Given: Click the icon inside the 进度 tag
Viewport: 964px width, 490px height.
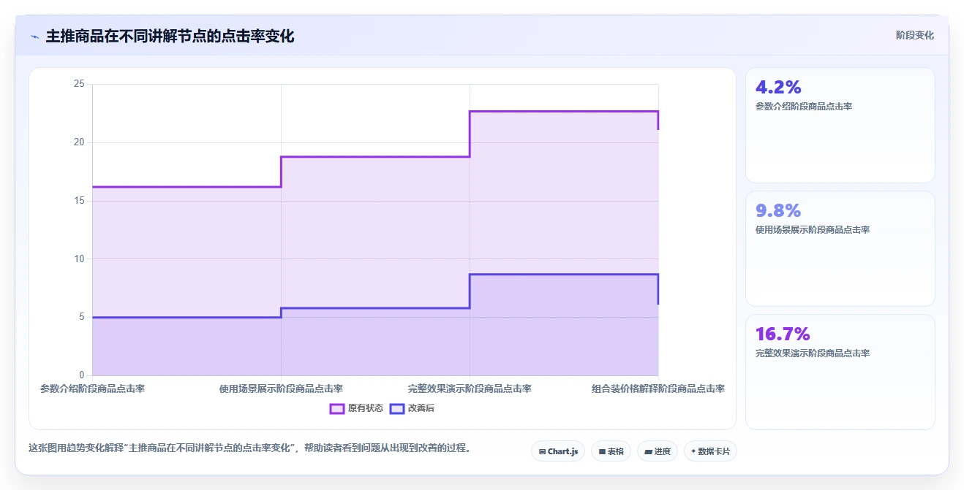Looking at the screenshot, I should pos(648,452).
